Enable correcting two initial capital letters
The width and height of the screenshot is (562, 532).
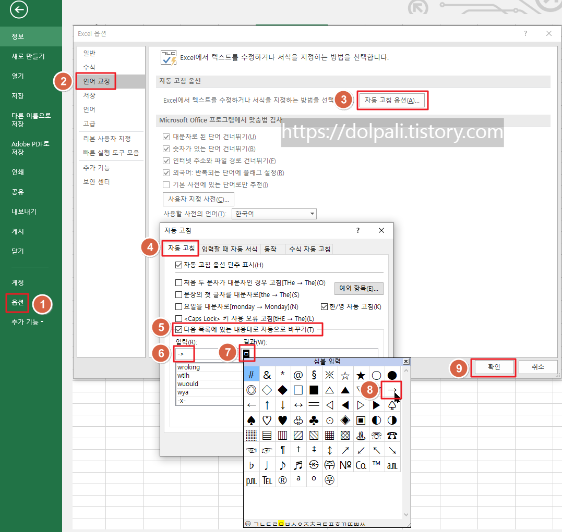(x=177, y=282)
